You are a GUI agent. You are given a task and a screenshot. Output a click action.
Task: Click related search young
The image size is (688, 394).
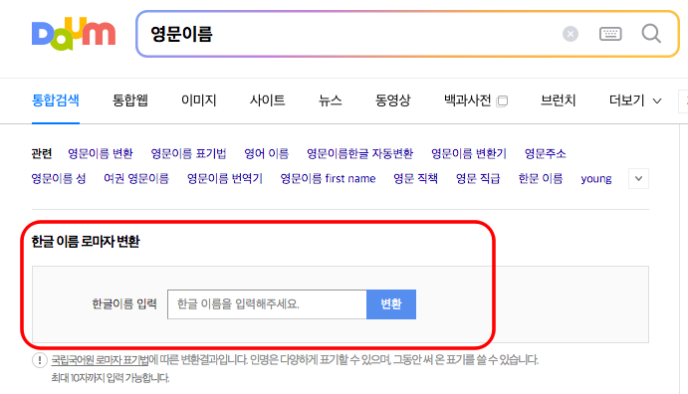tap(596, 179)
